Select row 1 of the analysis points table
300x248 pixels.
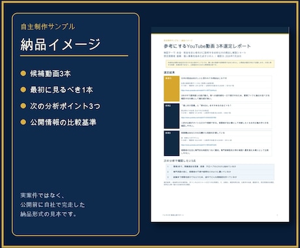220,166
